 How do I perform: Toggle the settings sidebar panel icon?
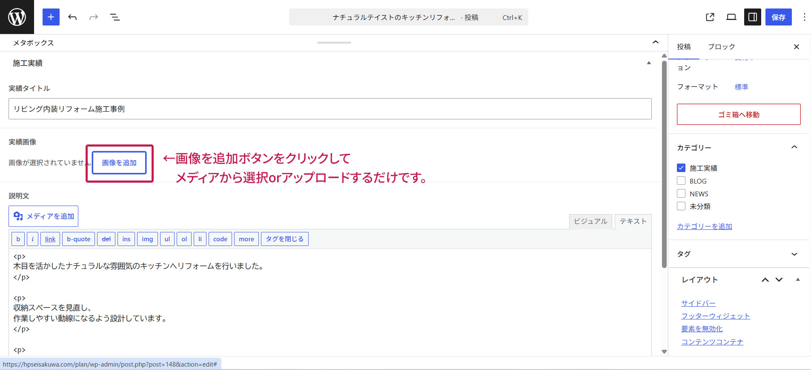[753, 17]
